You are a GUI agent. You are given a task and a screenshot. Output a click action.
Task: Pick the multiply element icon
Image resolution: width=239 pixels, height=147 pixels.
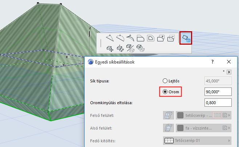tap(140, 48)
